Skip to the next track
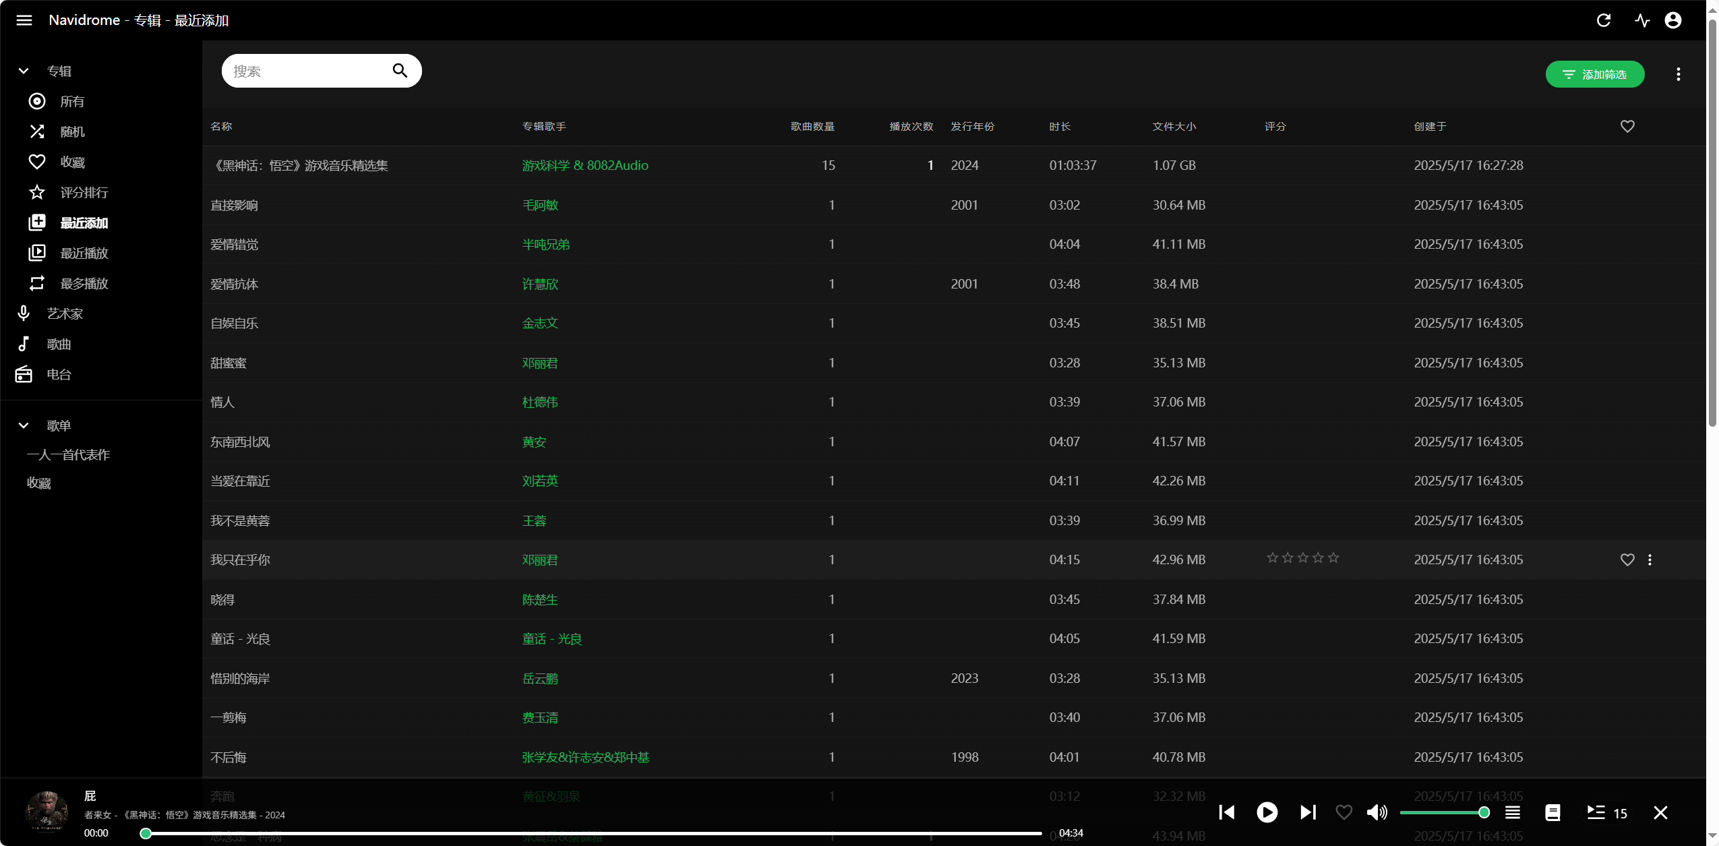Image resolution: width=1719 pixels, height=846 pixels. tap(1307, 812)
